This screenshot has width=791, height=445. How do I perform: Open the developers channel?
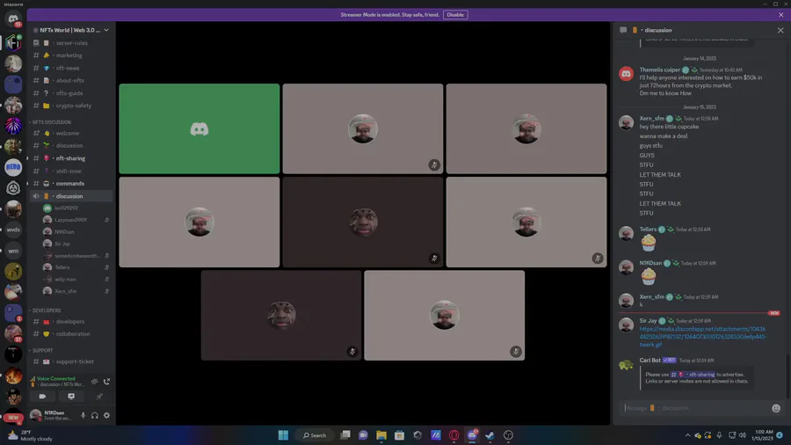coord(70,321)
